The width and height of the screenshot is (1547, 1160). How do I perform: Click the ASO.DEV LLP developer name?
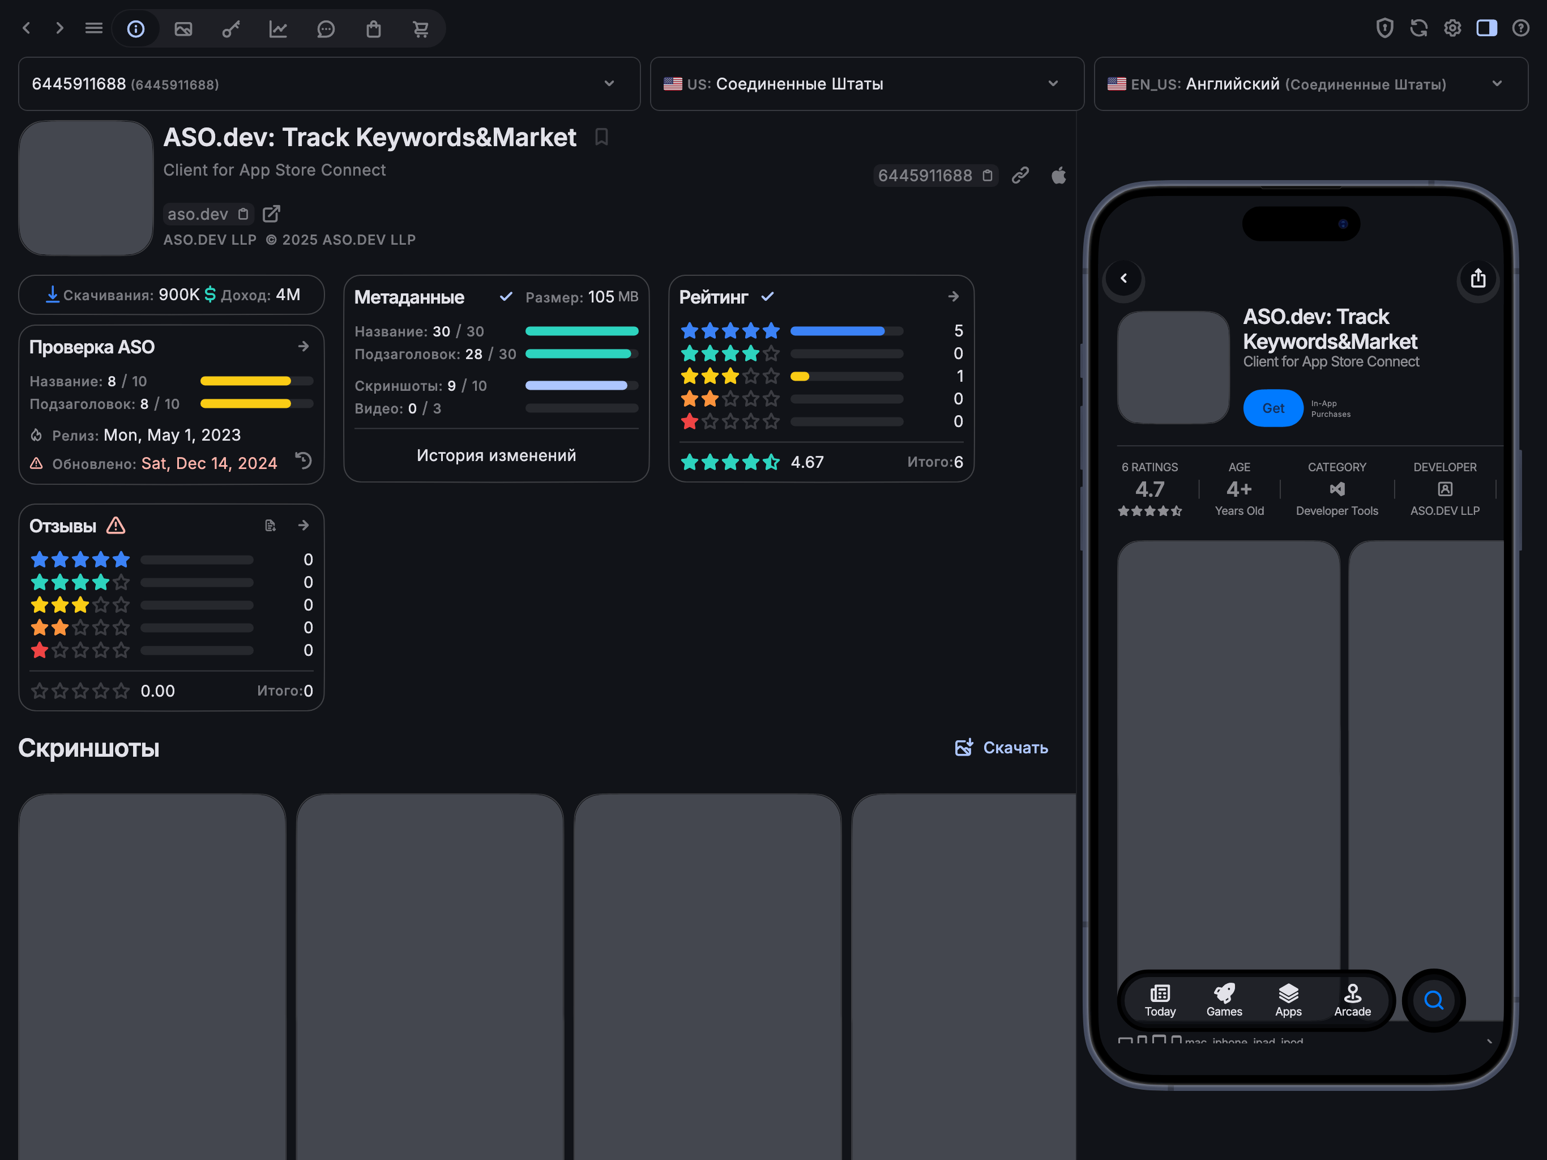pos(210,239)
